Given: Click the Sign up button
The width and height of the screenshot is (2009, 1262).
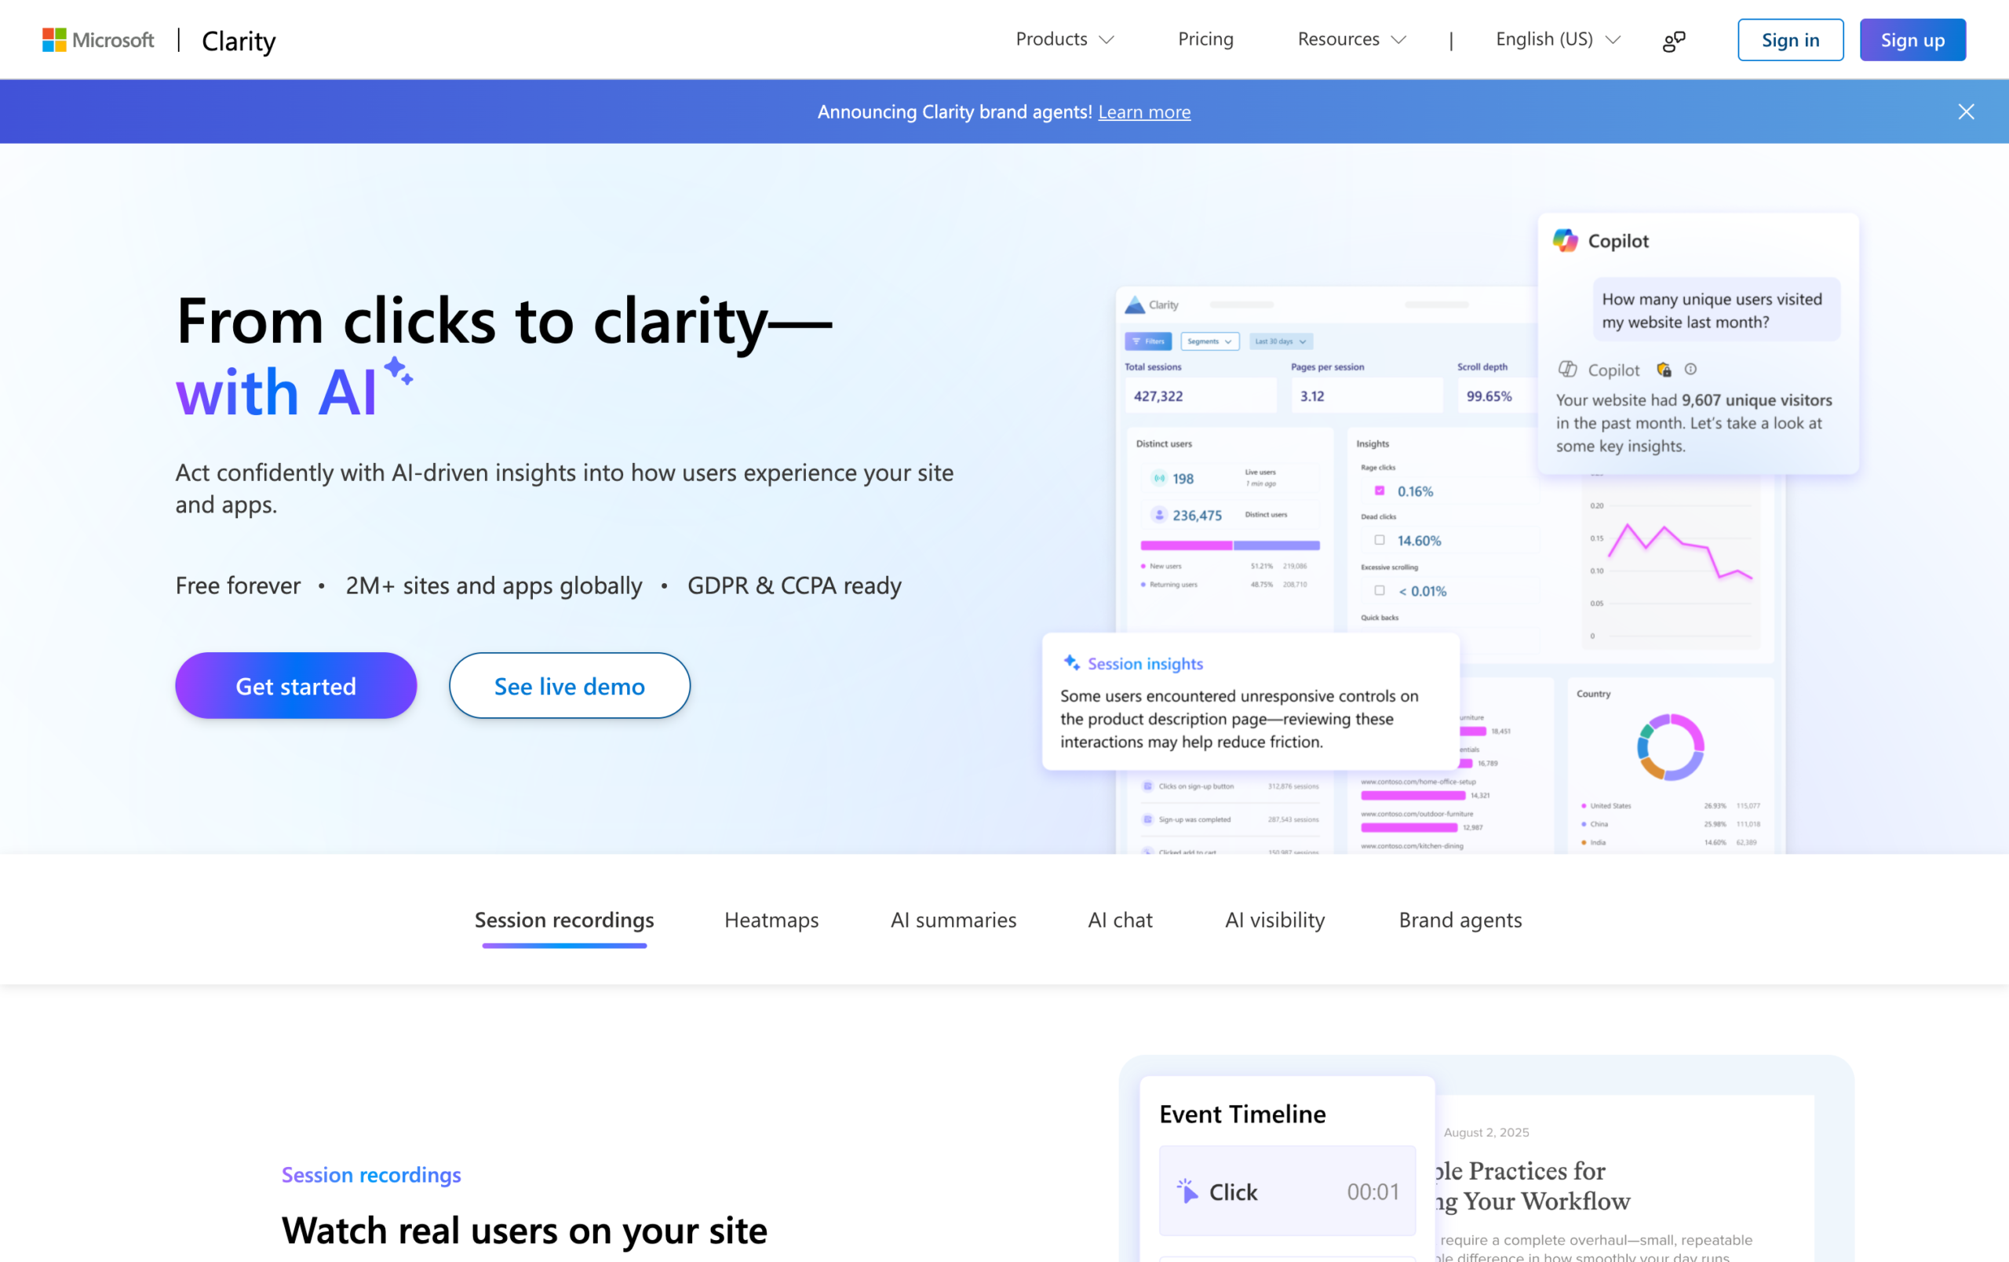Looking at the screenshot, I should (1912, 39).
